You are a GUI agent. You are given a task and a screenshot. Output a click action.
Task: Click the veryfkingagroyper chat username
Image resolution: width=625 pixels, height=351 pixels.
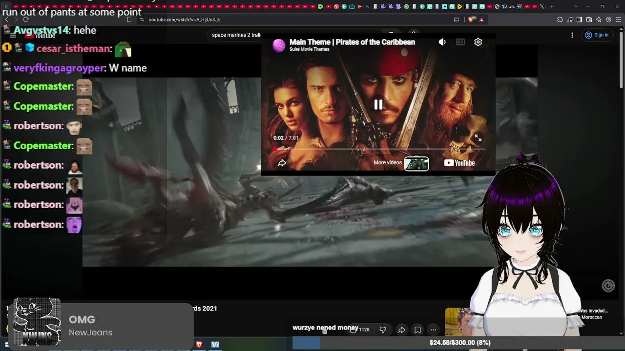point(59,68)
